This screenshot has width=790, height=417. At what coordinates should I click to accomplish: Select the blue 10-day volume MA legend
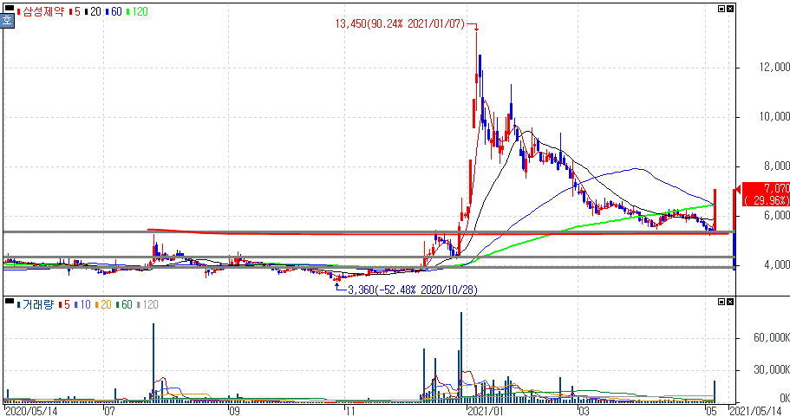point(82,304)
